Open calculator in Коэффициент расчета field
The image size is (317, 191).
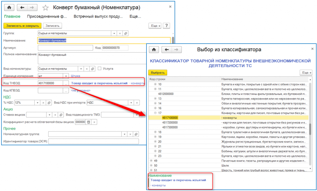tap(88, 122)
